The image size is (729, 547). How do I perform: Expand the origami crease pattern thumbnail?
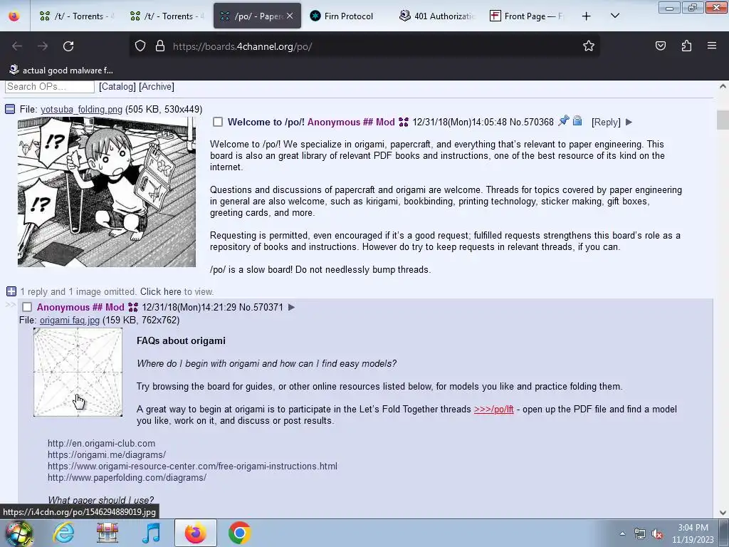[78, 372]
